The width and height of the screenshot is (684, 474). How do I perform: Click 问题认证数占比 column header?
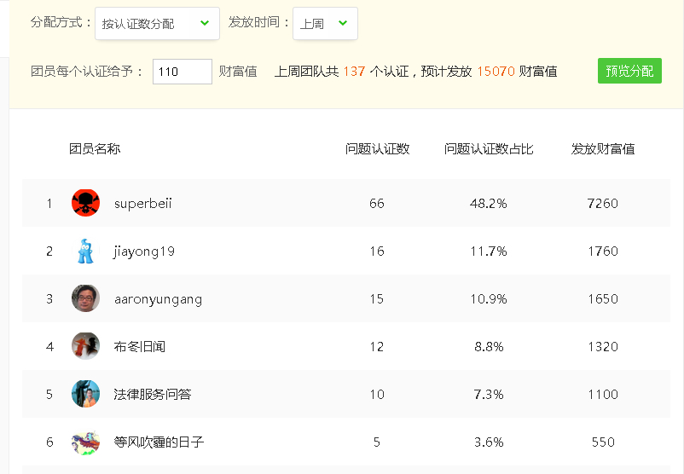(x=489, y=149)
